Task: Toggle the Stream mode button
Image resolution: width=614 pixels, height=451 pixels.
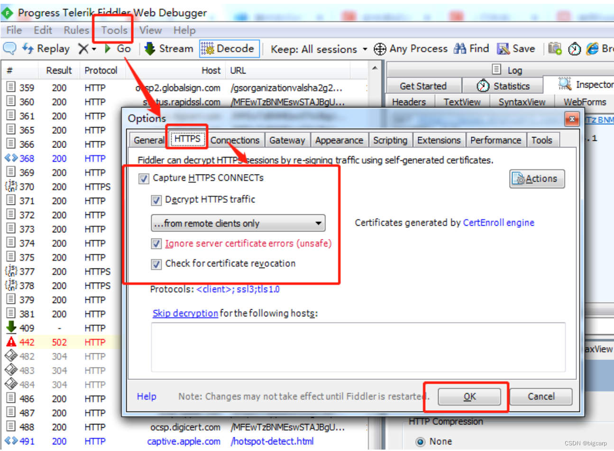Action: tap(169, 48)
